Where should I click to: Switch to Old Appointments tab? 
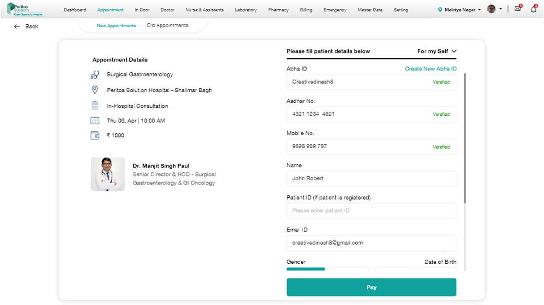point(167,25)
